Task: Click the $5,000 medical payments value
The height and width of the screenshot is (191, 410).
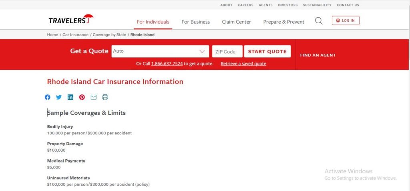Action: [x=54, y=167]
